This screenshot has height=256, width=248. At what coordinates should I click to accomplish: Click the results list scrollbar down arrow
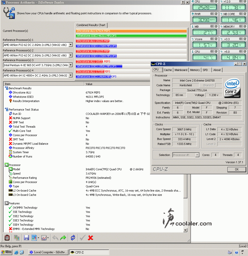[x=185, y=230]
